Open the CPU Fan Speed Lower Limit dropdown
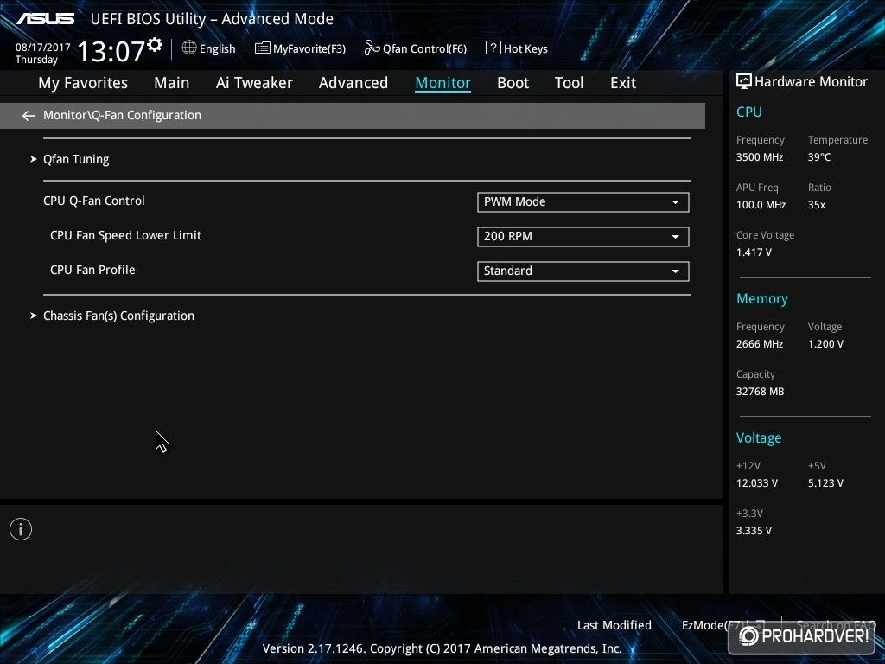The height and width of the screenshot is (664, 885). (x=583, y=237)
